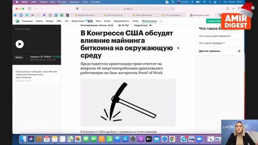Click the share arrow next to Поделиться
The height and width of the screenshot is (145, 258).
coord(150,25)
